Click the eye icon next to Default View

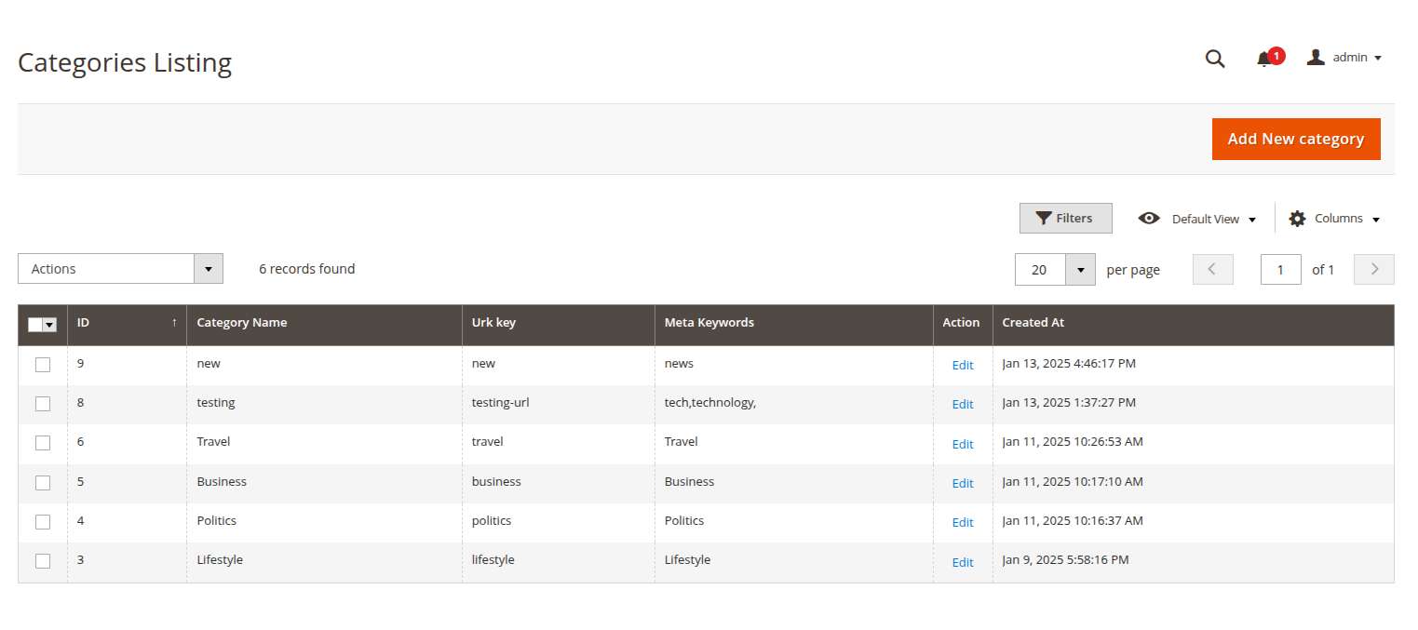pos(1149,218)
